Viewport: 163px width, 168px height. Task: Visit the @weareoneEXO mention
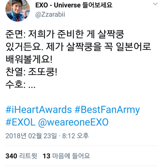pyautogui.click(x=73, y=122)
